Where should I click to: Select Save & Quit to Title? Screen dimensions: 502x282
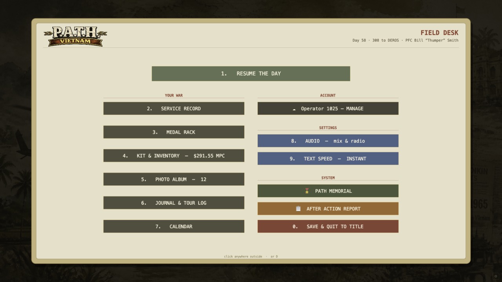tap(328, 226)
